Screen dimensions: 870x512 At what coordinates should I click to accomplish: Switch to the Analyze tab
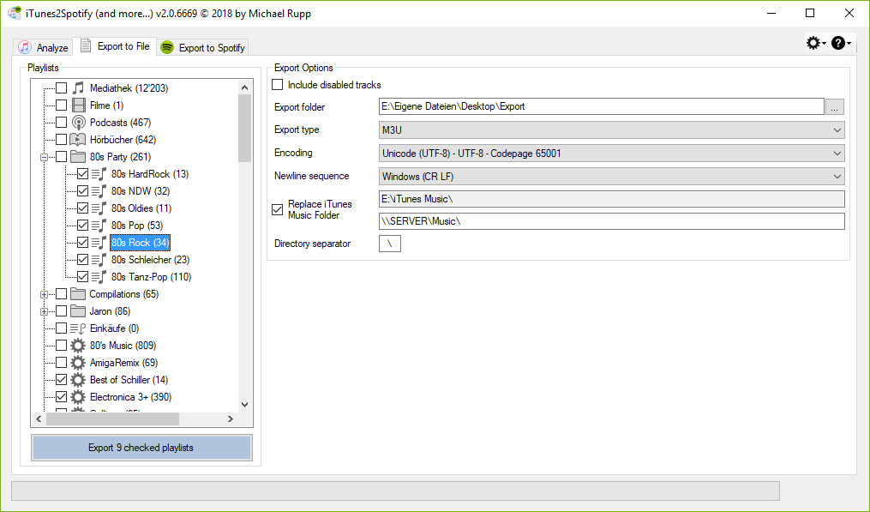tap(43, 48)
